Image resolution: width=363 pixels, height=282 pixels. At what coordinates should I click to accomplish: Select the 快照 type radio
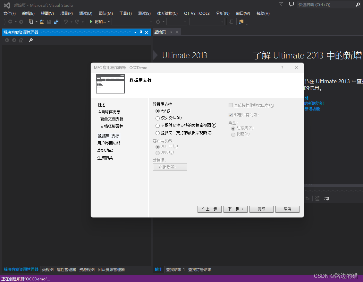pyautogui.click(x=241, y=134)
